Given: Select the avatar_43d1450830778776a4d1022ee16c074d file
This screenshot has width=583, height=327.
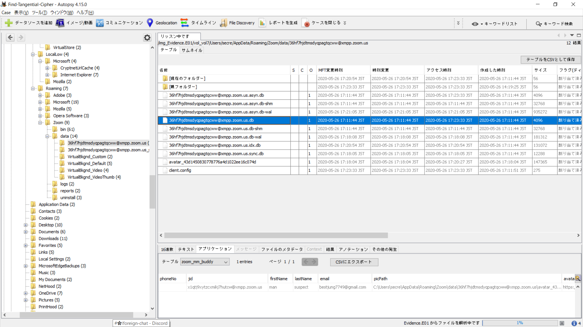Looking at the screenshot, I should pyautogui.click(x=224, y=162).
